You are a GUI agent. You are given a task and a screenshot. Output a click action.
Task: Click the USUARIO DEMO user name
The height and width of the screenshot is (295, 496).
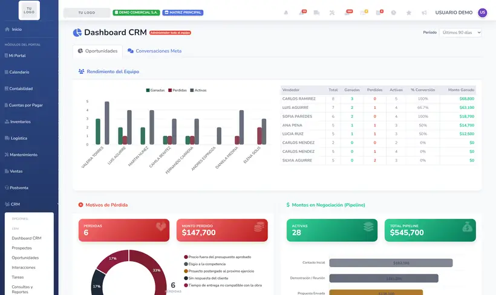pyautogui.click(x=454, y=13)
